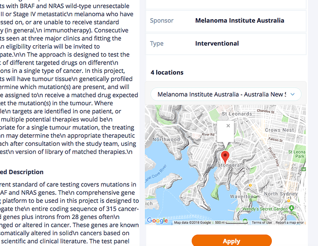This screenshot has width=318, height=246.
Task: Click the Northwood area on map
Action: click(x=166, y=139)
